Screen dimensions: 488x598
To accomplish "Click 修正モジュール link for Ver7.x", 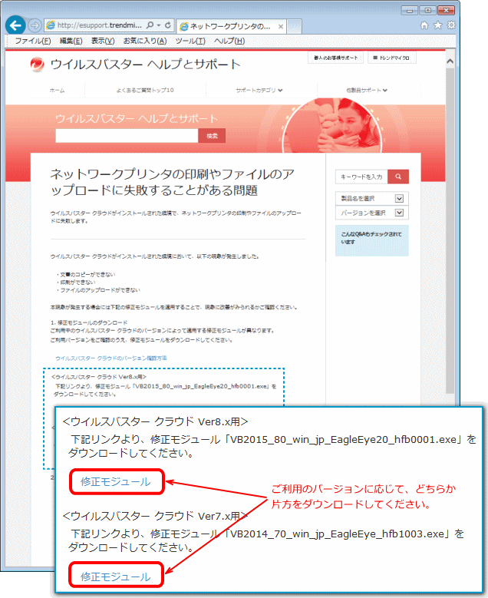I will point(116,577).
